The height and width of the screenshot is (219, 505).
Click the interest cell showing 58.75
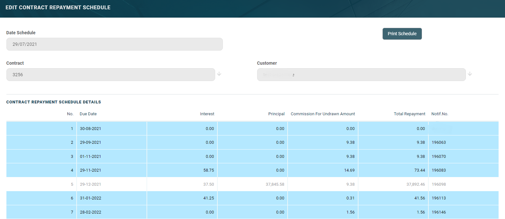[208, 170]
